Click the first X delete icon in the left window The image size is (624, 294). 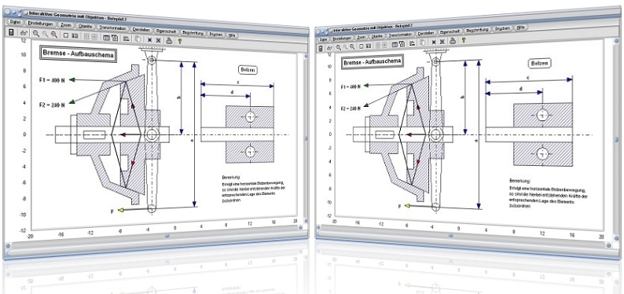tap(149, 40)
